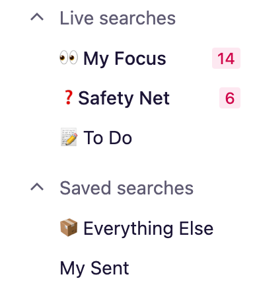Viewport: 255px width, 291px height.
Task: Click the memo pencil icon by To Do
Action: [x=69, y=137]
